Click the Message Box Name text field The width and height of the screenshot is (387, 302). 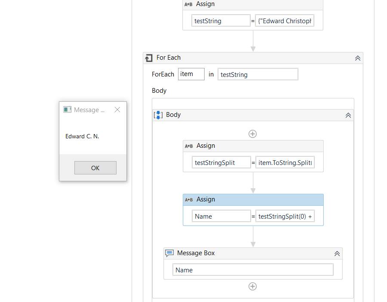[253, 270]
